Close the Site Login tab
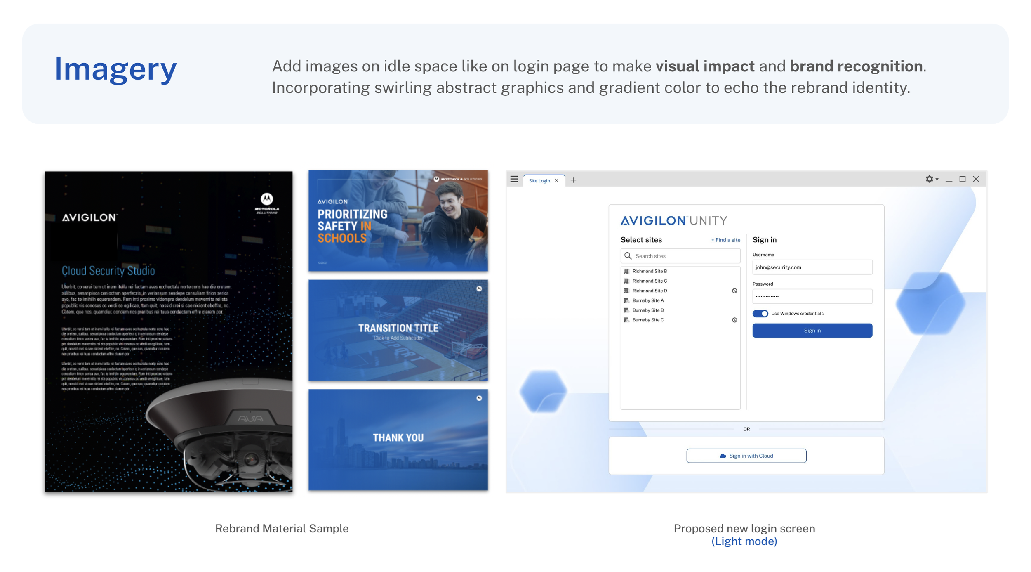This screenshot has width=1031, height=572. pos(556,180)
